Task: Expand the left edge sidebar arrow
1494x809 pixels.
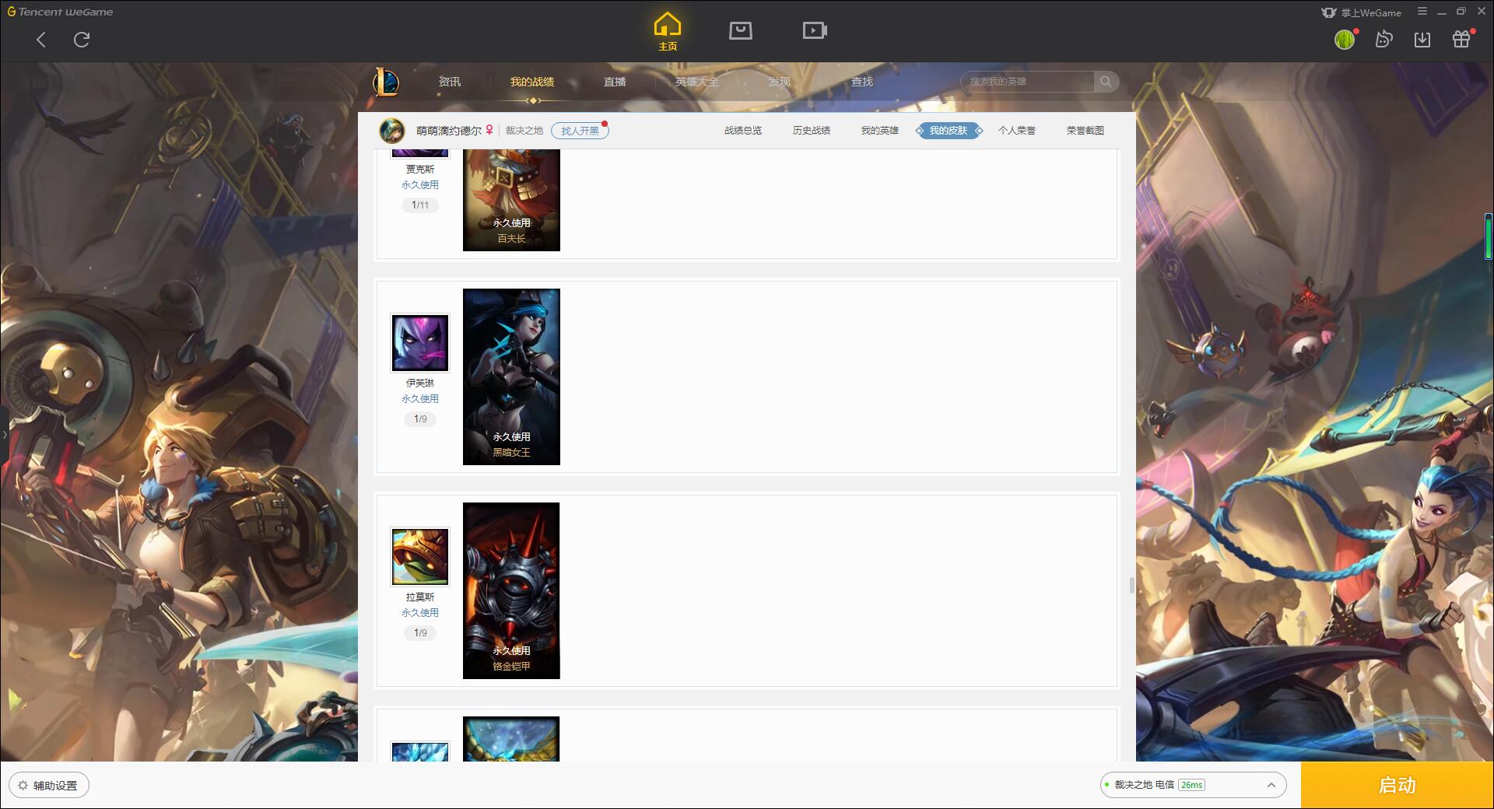Action: pyautogui.click(x=4, y=434)
